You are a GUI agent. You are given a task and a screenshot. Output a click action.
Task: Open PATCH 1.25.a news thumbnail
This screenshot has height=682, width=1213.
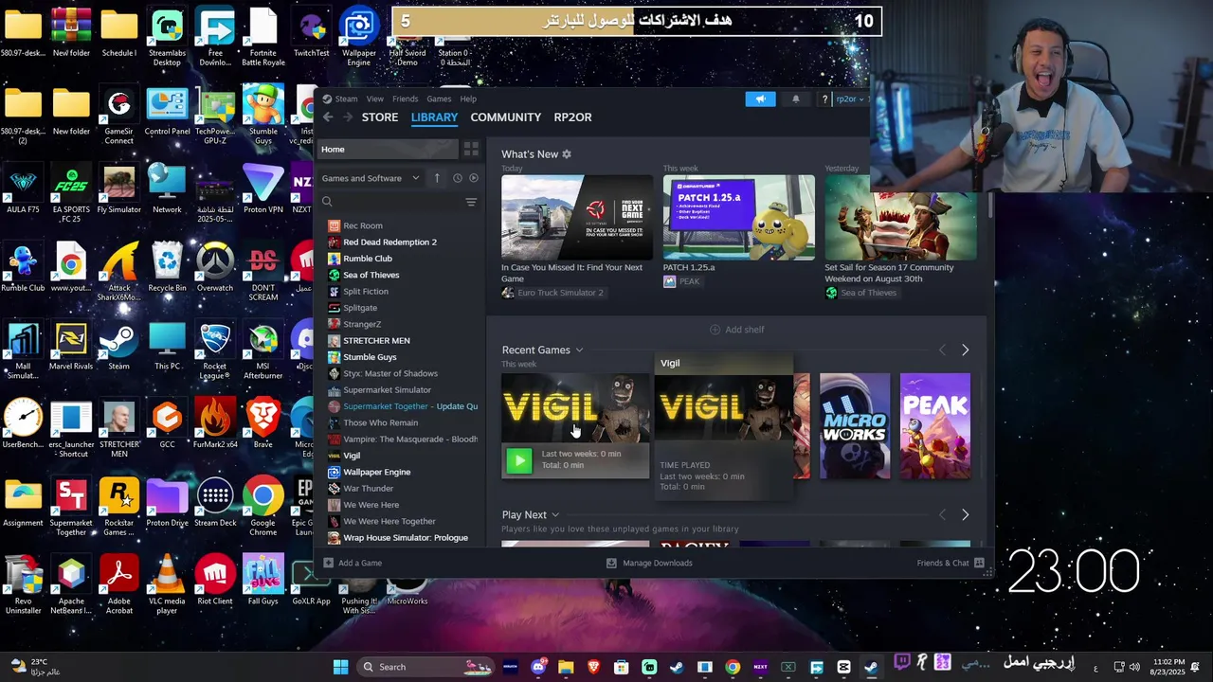click(x=738, y=217)
